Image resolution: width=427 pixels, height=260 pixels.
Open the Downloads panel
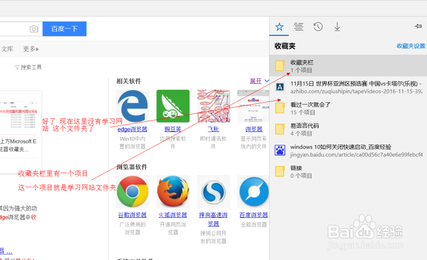pos(337,26)
